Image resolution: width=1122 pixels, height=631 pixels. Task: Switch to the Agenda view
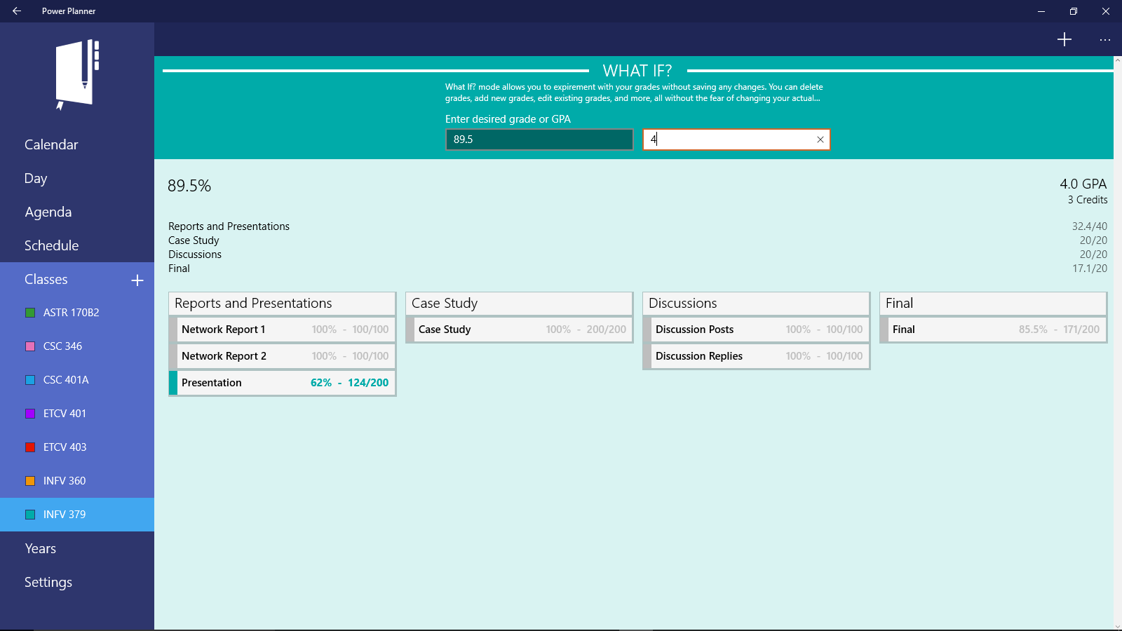pyautogui.click(x=48, y=212)
